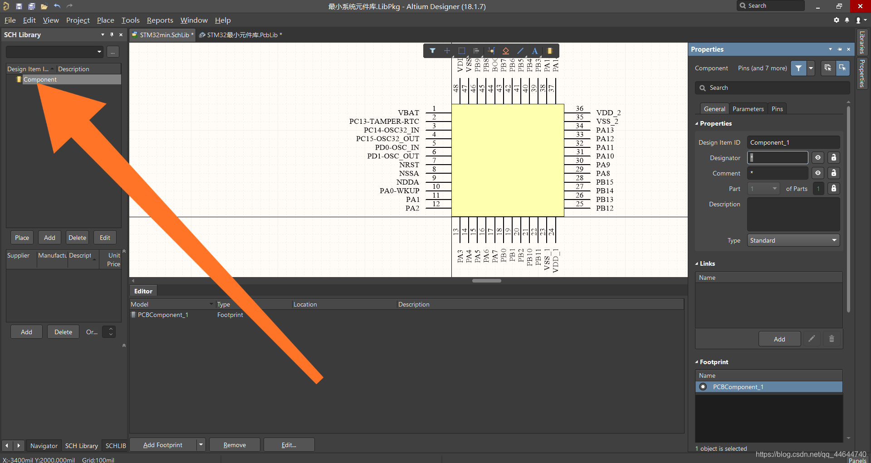Viewport: 871px width, 463px height.
Task: Click the ellipsis button beside the filter box
Action: (113, 52)
